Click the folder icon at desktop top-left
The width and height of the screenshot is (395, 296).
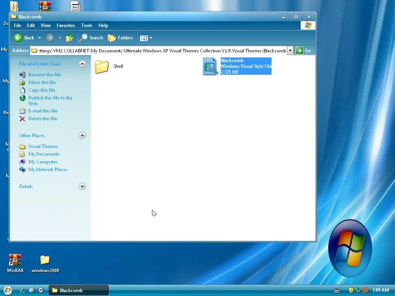coord(14,6)
